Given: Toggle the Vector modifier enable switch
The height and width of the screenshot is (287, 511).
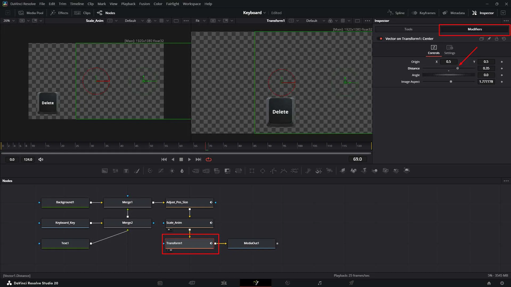Looking at the screenshot, I should 380,39.
